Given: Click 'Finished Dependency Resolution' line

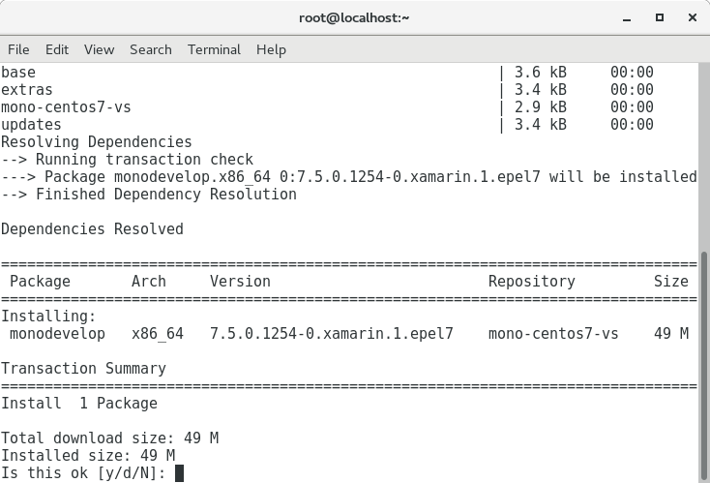Looking at the screenshot, I should tap(149, 194).
